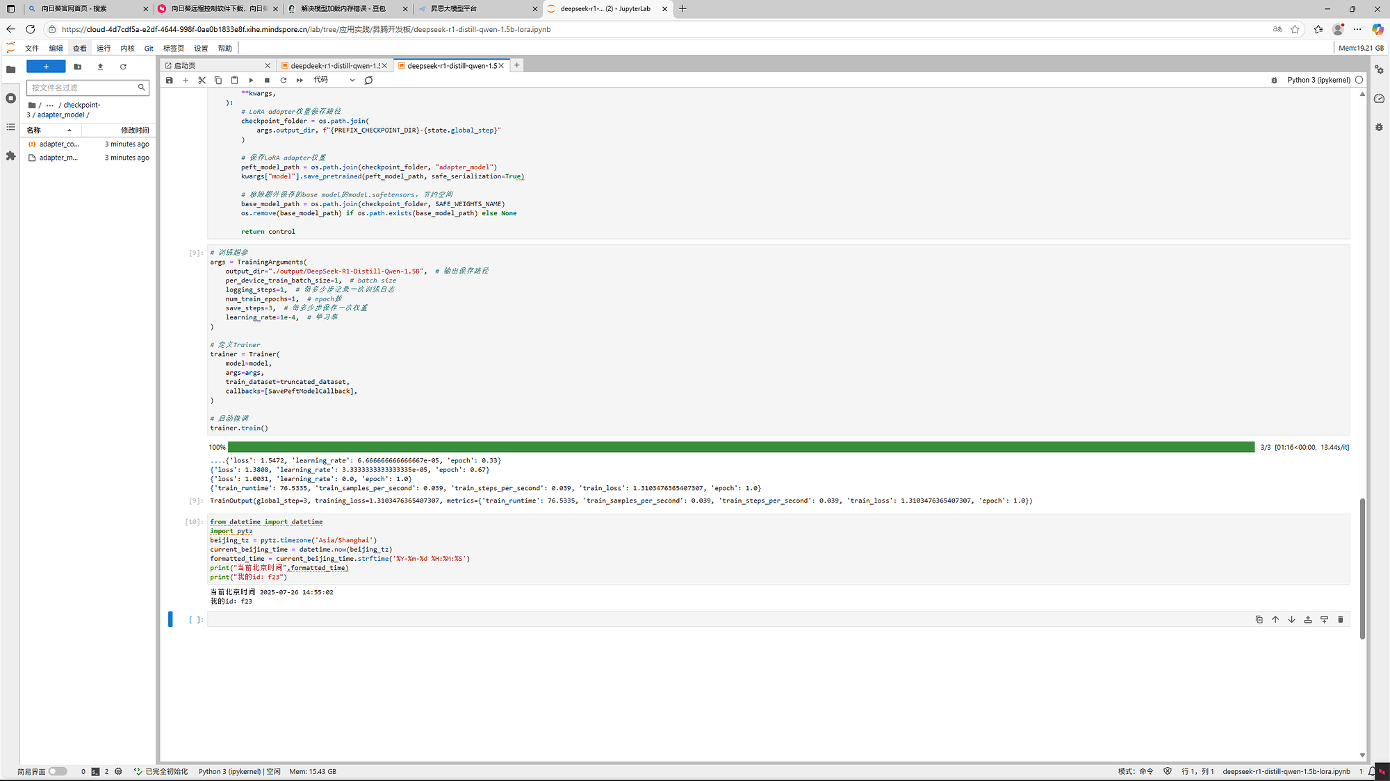Open the cell type dropdown
The image size is (1390, 781).
tap(334, 81)
